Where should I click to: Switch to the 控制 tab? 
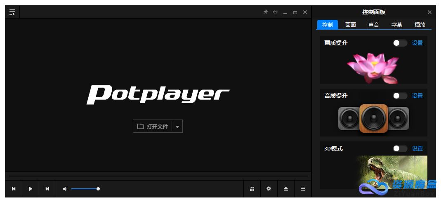tap(328, 25)
